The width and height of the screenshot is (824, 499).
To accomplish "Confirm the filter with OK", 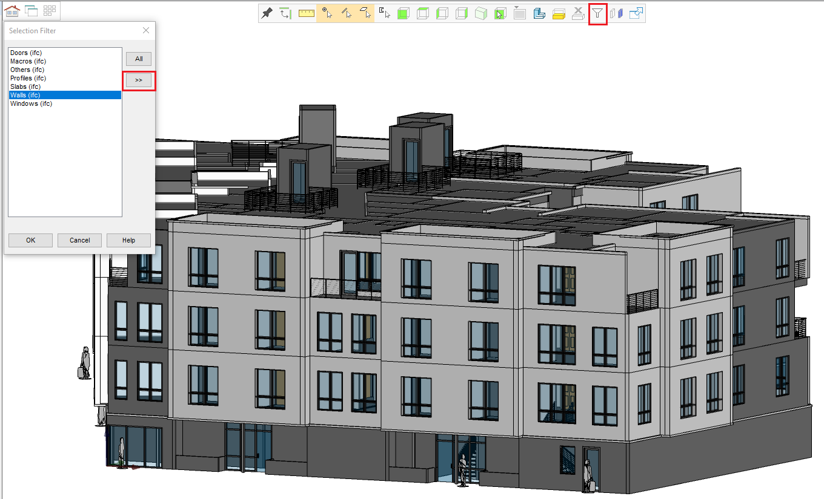I will coord(30,240).
